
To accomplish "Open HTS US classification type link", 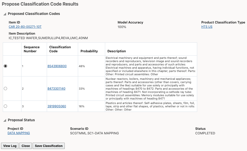I will [207, 27].
